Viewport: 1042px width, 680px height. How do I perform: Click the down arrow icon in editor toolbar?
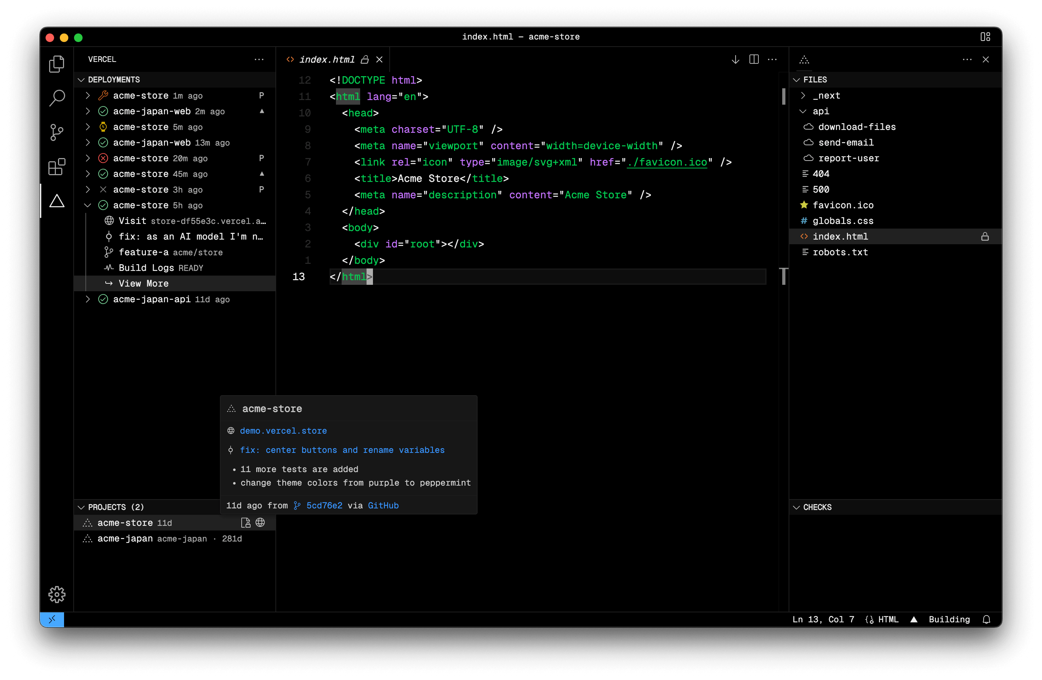coord(736,59)
